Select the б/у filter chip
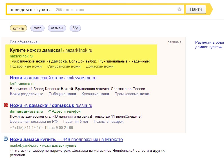This screenshot has width=224, height=163. (x=75, y=28)
